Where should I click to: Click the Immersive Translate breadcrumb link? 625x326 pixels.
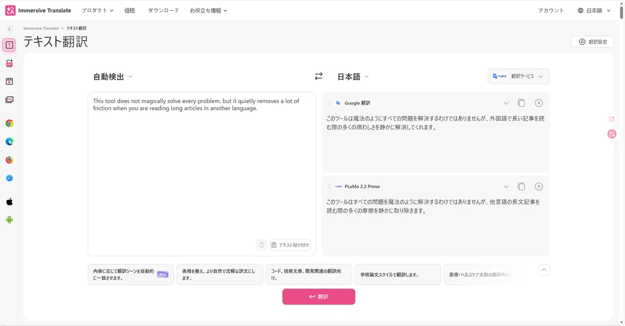click(41, 28)
